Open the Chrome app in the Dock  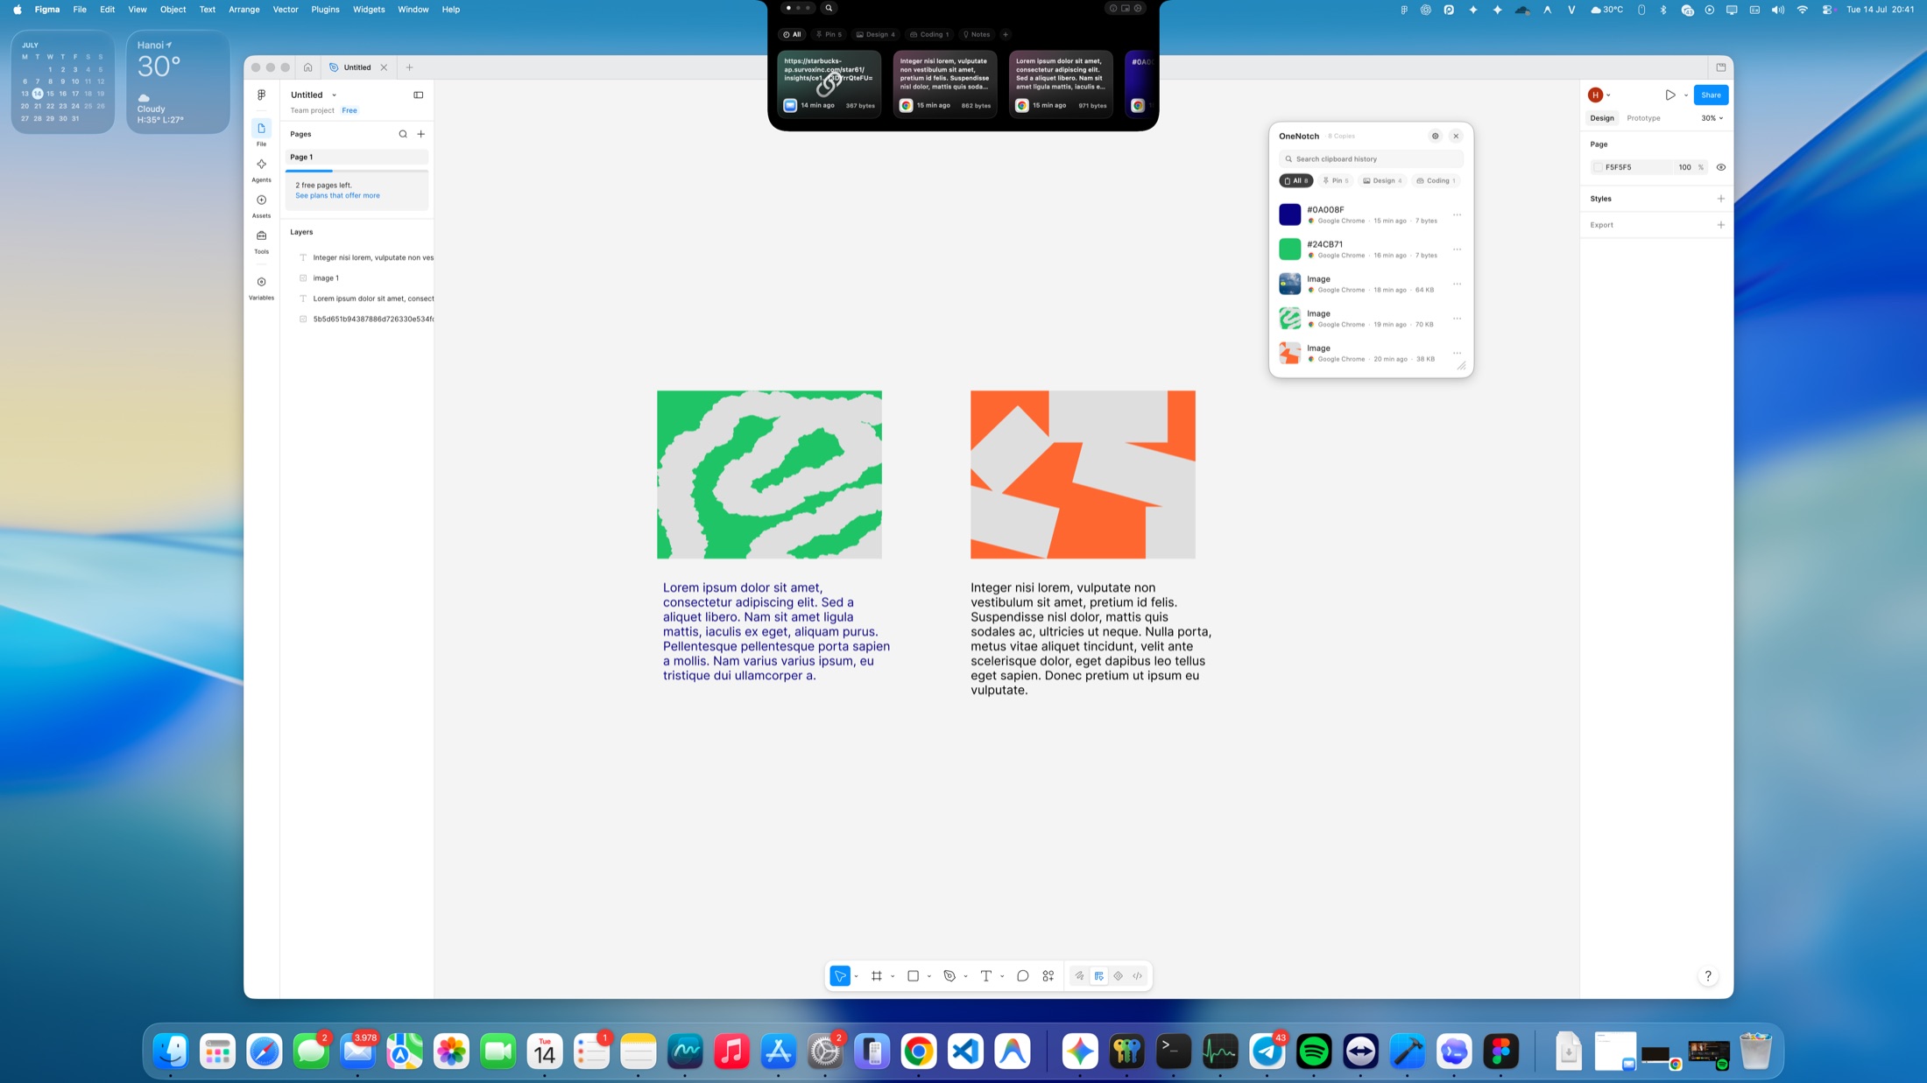click(x=918, y=1051)
